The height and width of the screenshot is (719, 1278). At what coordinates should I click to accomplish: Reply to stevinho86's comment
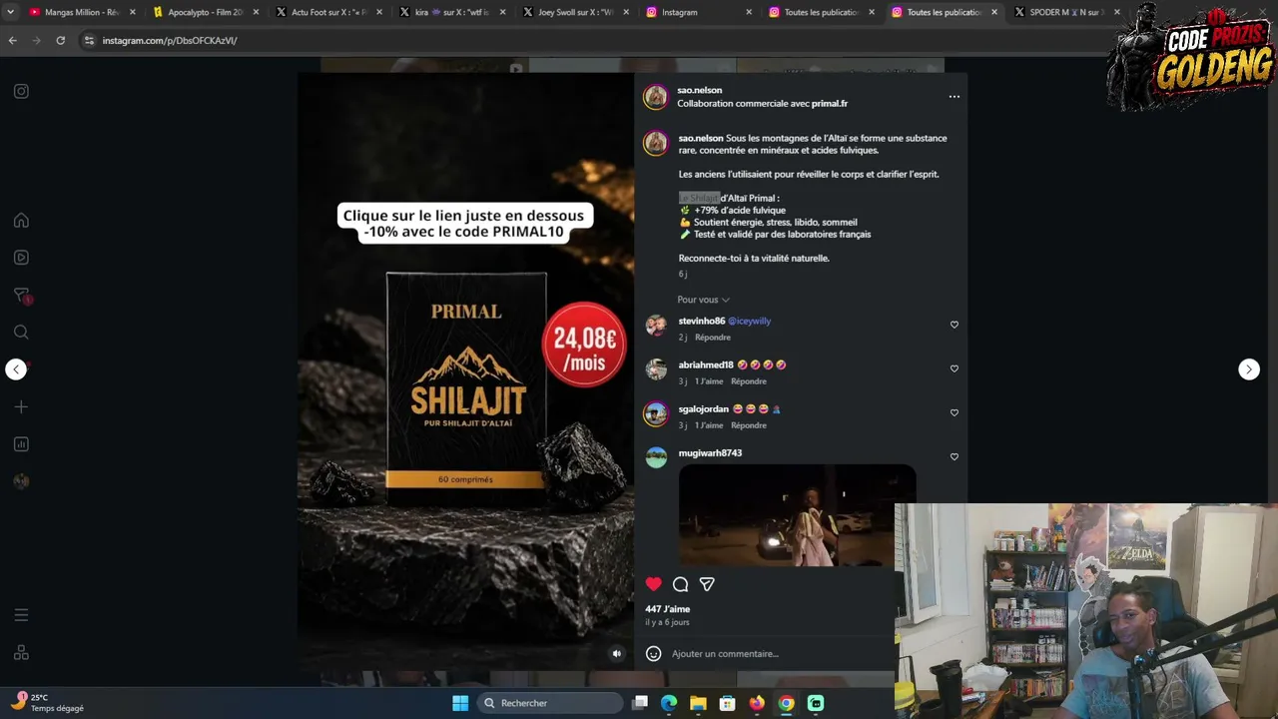(x=713, y=338)
